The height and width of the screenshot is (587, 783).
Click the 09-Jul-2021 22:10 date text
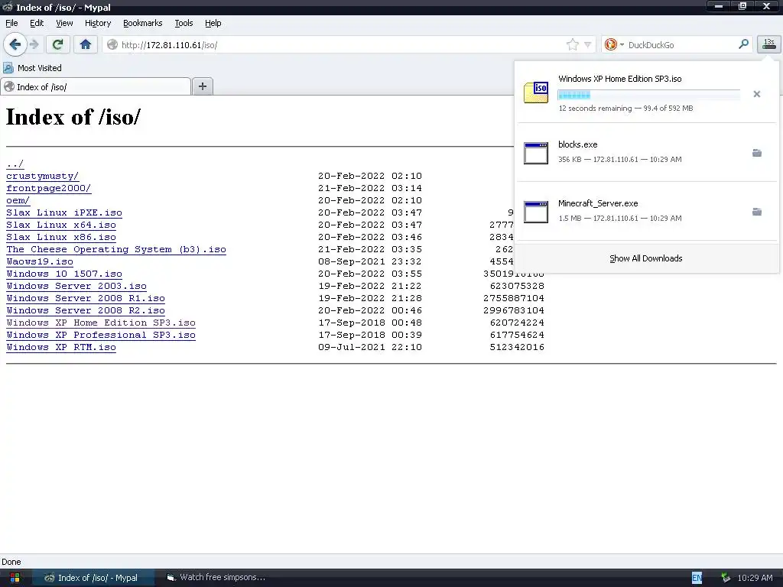coord(369,347)
